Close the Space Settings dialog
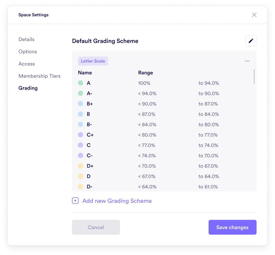Image resolution: width=275 pixels, height=255 pixels. pyautogui.click(x=254, y=15)
